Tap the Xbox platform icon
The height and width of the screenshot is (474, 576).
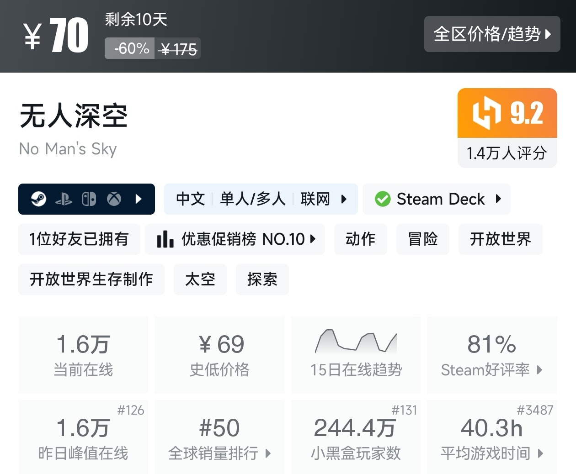[x=114, y=199]
